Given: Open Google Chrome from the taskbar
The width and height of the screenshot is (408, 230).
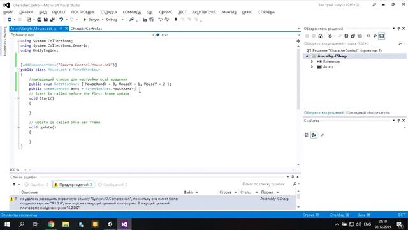Looking at the screenshot, I should [x=51, y=224].
